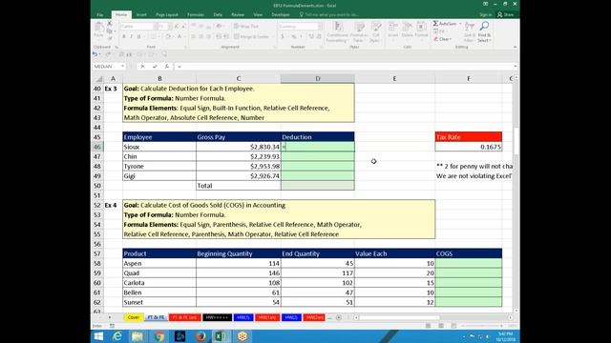Image resolution: width=611 pixels, height=343 pixels.
Task: Toggle Wrap Text
Action: 246,27
